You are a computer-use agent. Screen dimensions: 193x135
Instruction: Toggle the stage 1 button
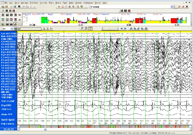tap(3, 20)
